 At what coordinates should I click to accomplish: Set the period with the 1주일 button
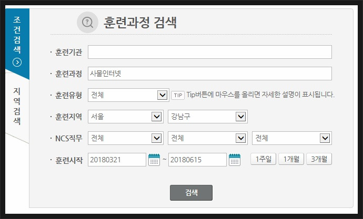[264, 159]
